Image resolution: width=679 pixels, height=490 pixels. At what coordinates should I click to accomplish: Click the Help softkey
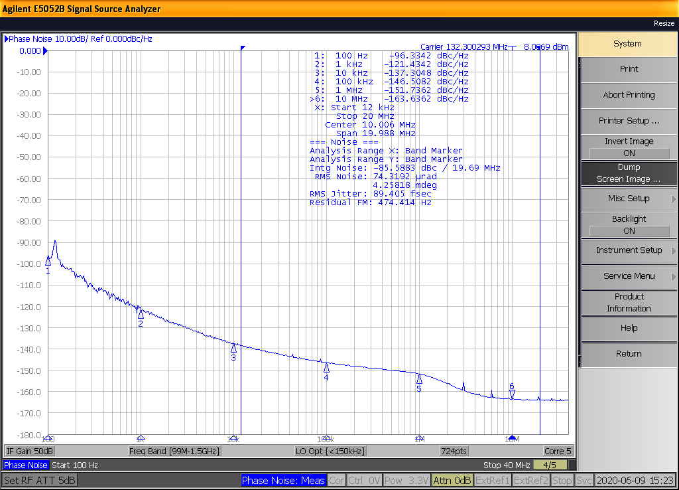629,328
